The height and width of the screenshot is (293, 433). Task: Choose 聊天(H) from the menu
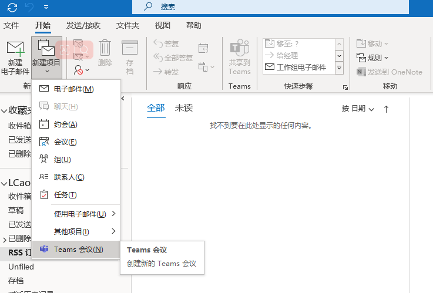76,106
